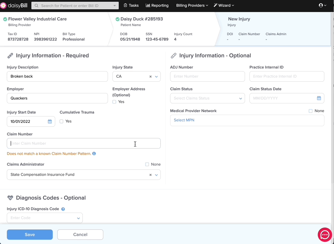Click the bandage icon beside Injury Information Required
Viewport: 334px width, 244px height.
click(10, 56)
